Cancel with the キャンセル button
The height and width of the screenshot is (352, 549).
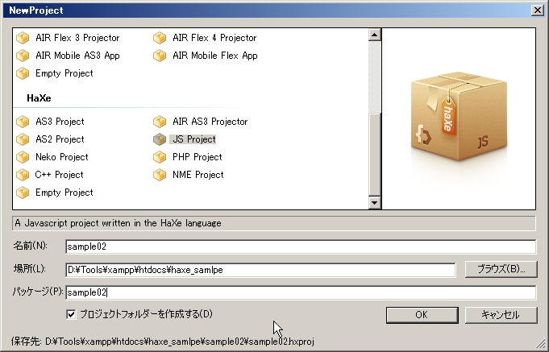tap(501, 315)
